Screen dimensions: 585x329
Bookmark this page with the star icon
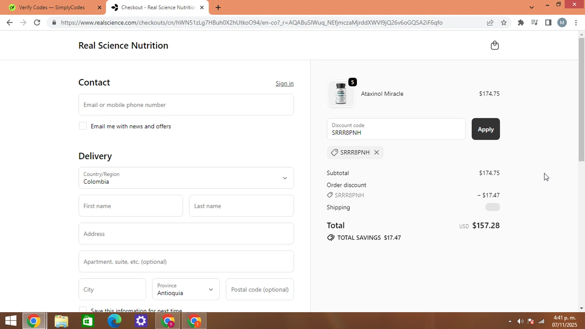[504, 23]
